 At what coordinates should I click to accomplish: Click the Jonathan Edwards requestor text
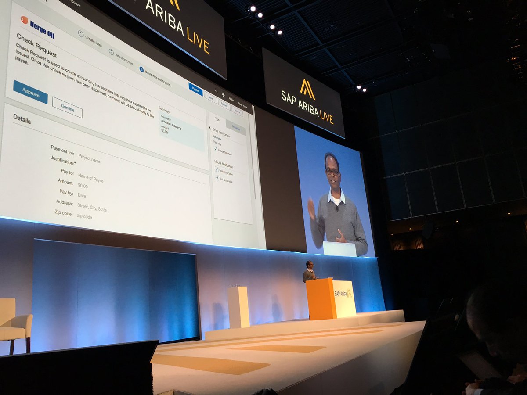click(171, 125)
